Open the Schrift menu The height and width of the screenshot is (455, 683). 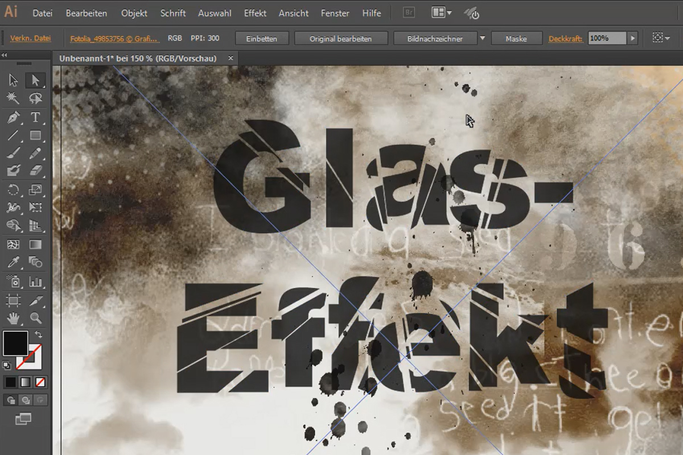(173, 13)
